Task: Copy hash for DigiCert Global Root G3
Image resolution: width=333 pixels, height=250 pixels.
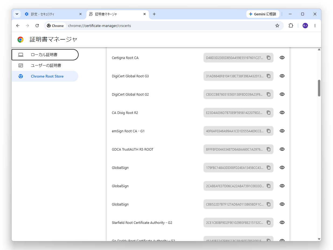Action: 269,76
